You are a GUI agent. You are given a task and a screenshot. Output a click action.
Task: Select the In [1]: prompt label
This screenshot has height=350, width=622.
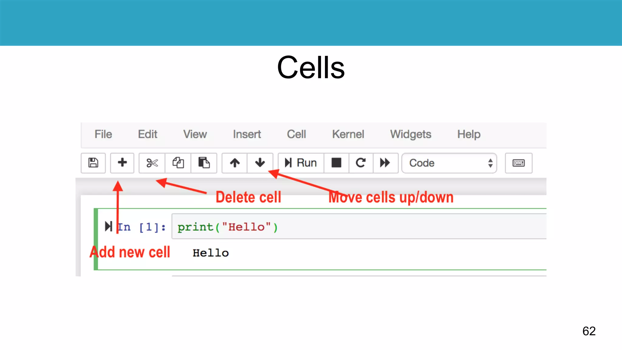pos(142,227)
